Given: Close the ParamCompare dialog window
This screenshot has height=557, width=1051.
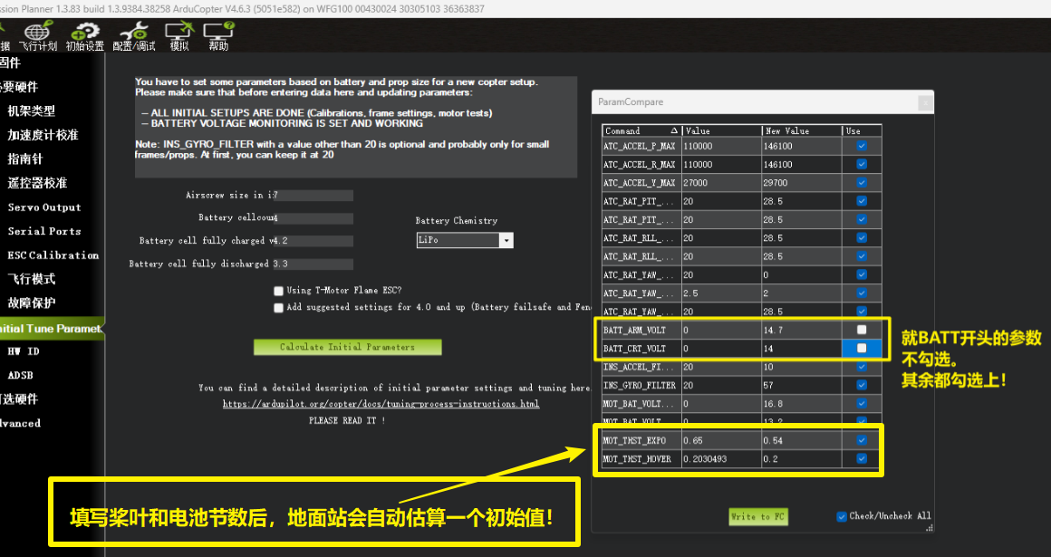Looking at the screenshot, I should pos(923,103).
